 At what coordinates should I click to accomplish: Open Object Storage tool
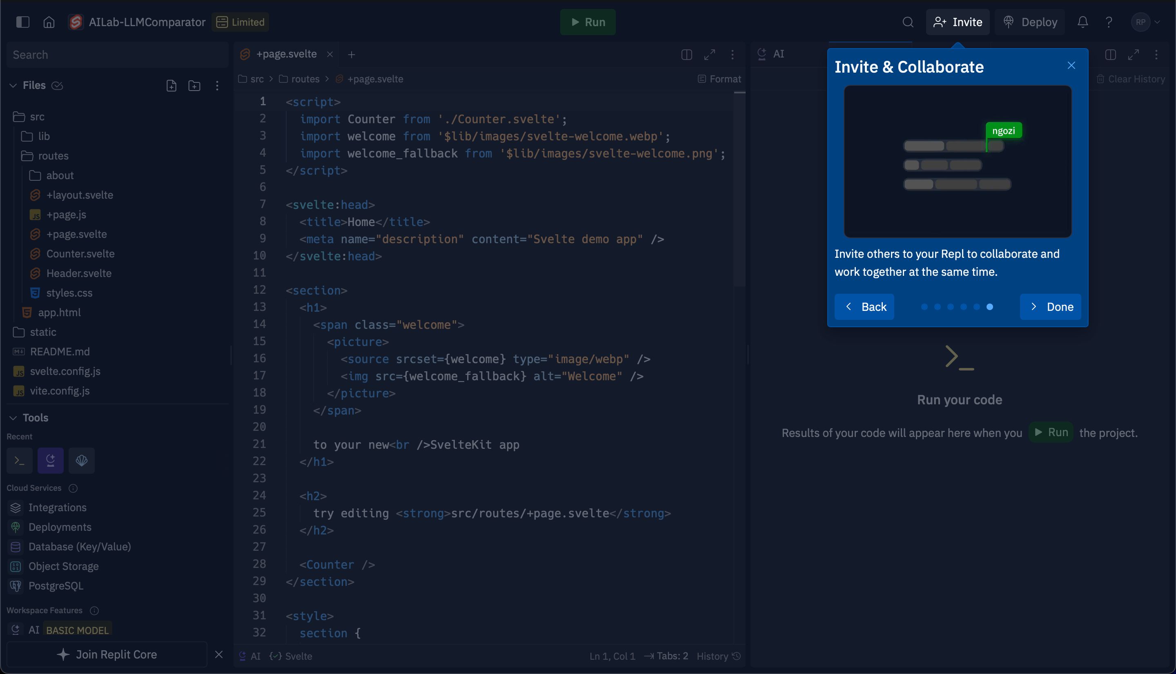click(x=63, y=566)
